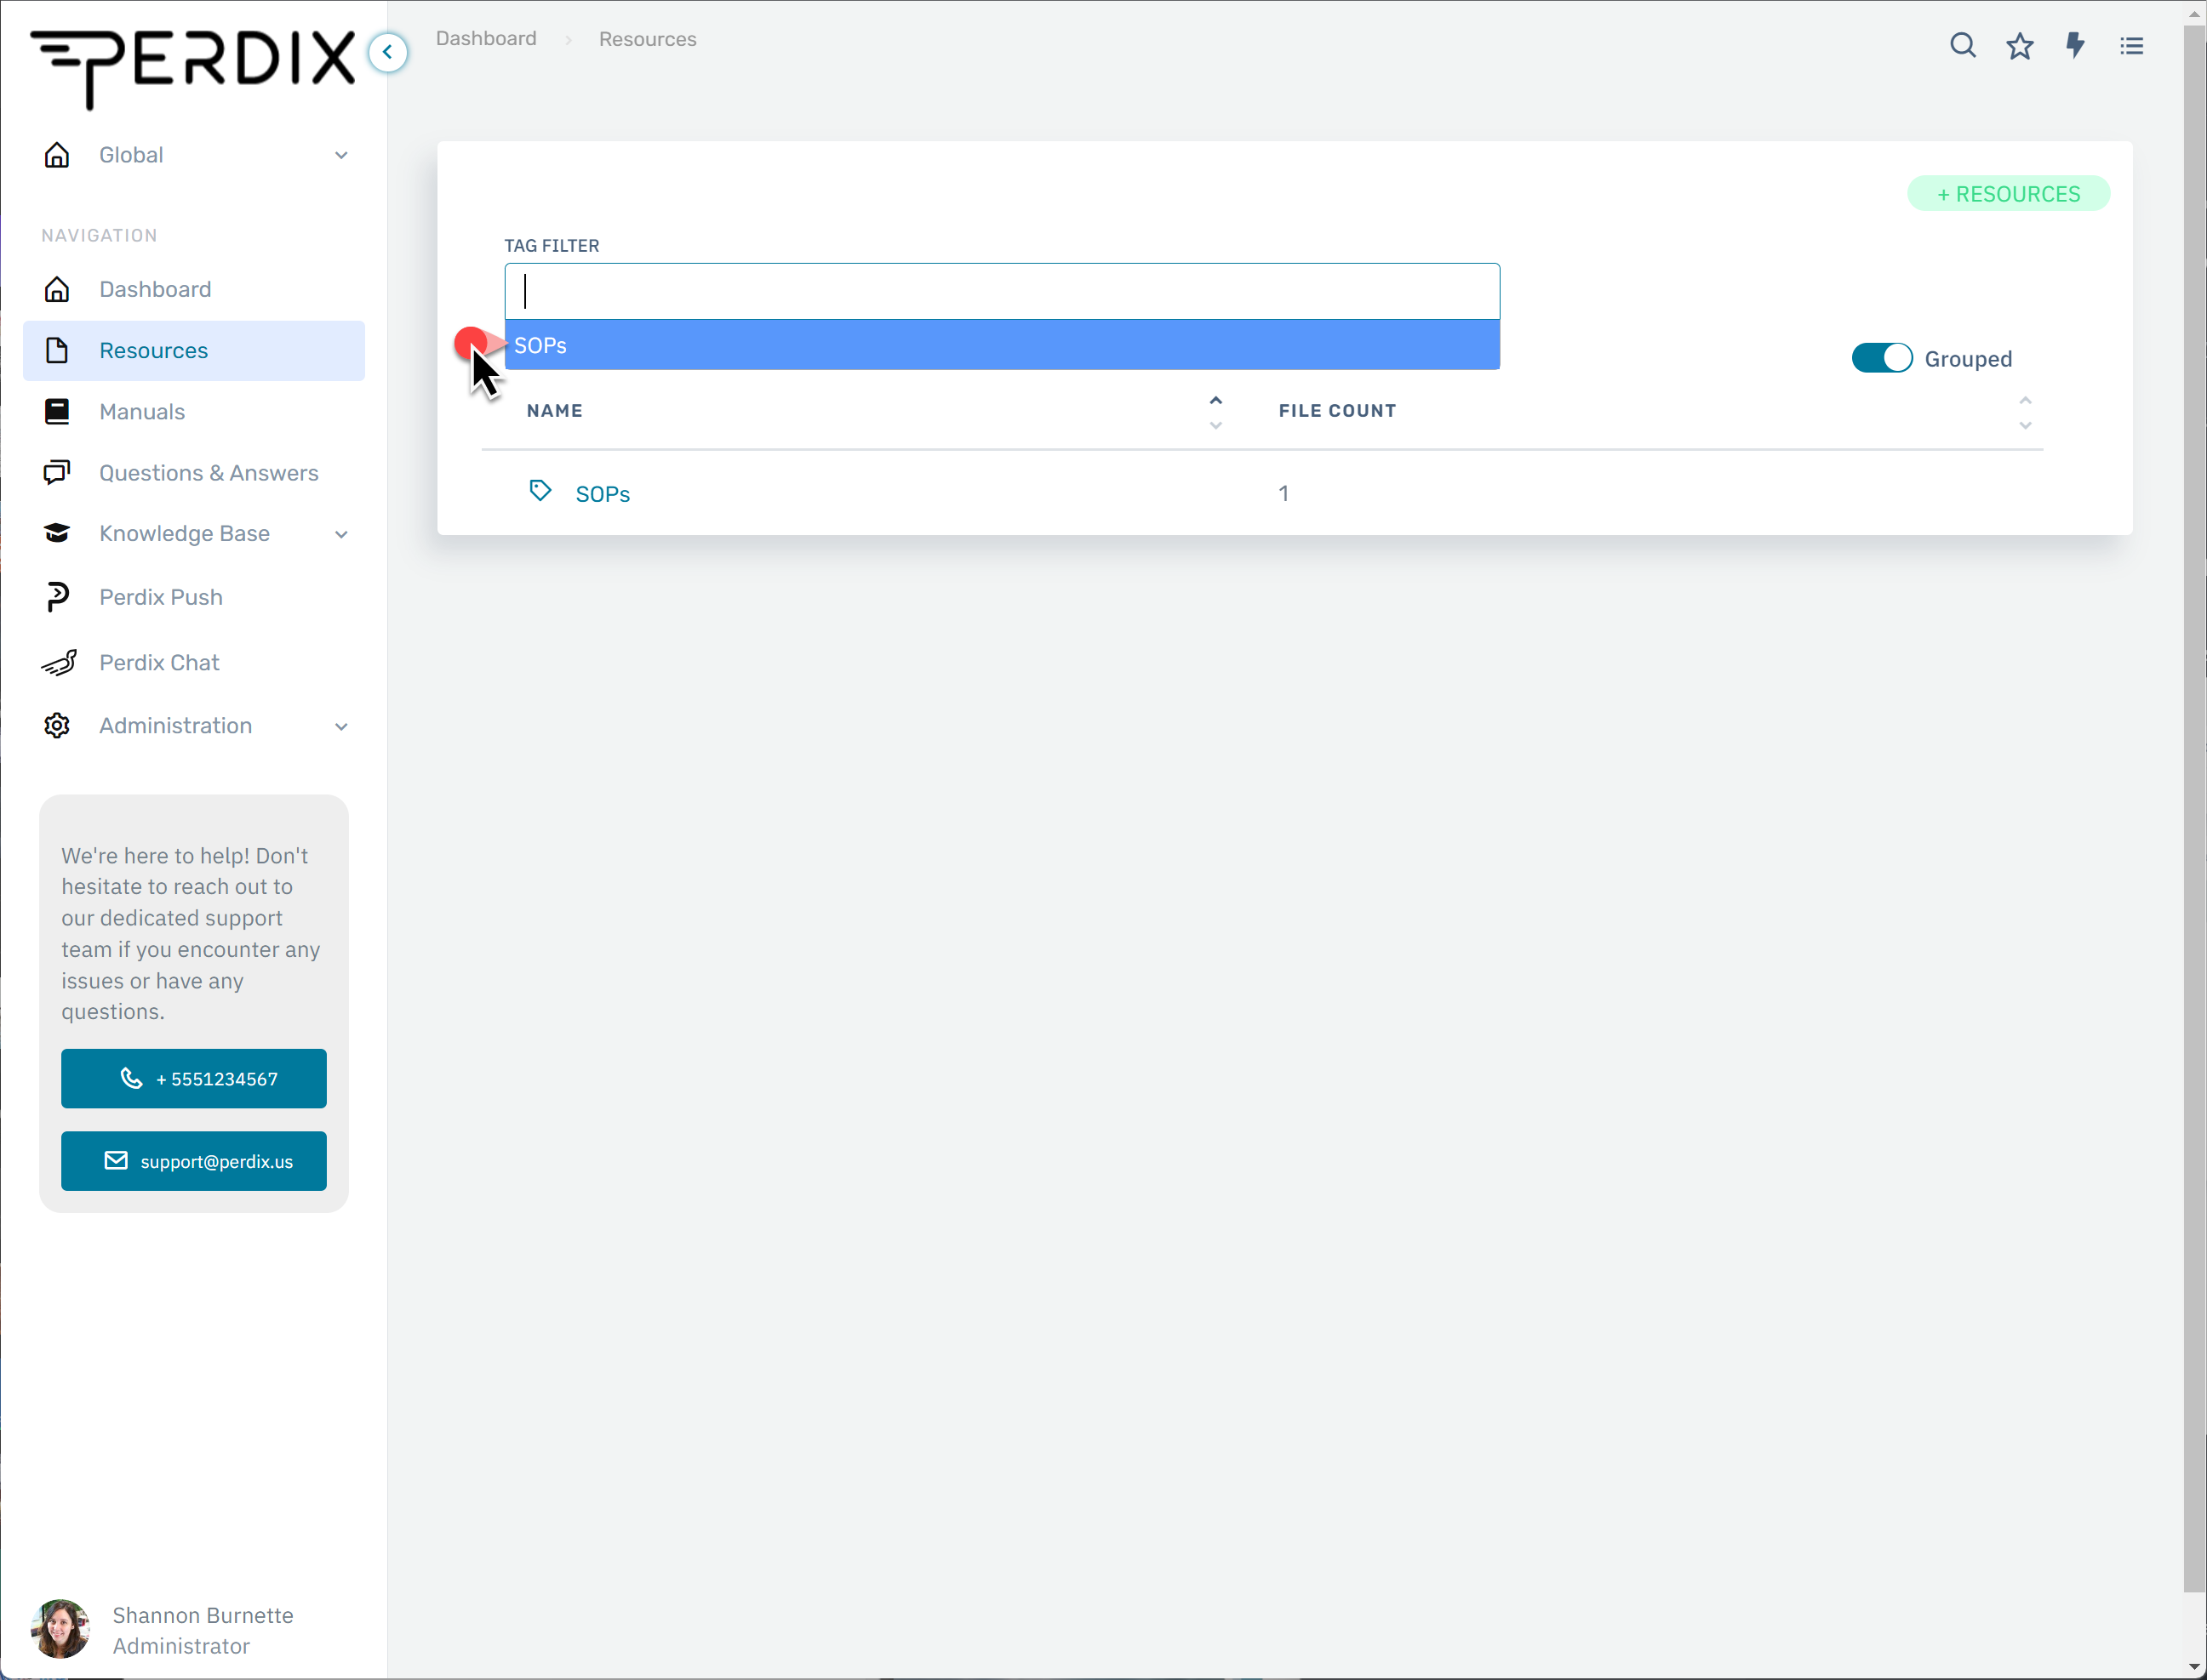Click the file count value 1
Screen dimensions: 2207x1680
click(1283, 493)
